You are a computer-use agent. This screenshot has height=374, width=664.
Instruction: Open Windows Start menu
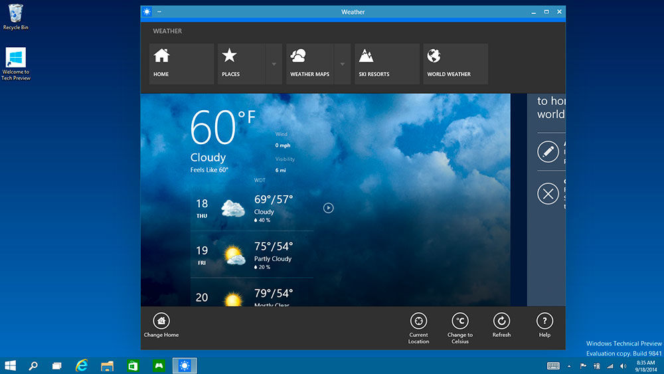point(11,365)
